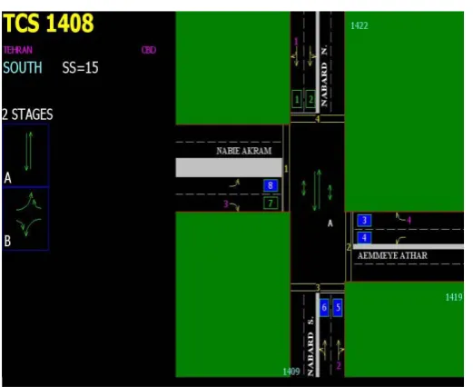The width and height of the screenshot is (473, 387).
Task: Click blue detector 5 on Nabard S.
Action: click(x=338, y=308)
